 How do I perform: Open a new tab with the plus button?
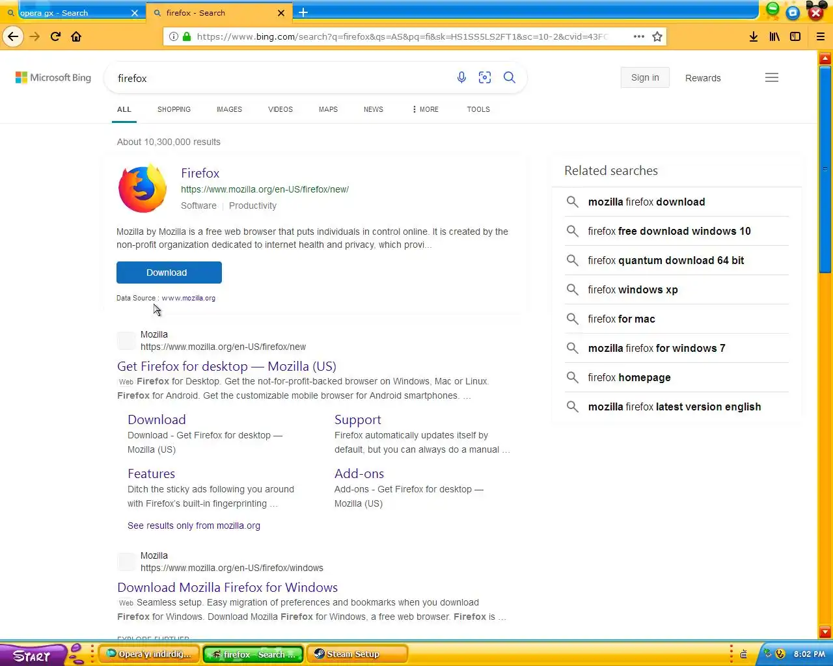point(303,12)
